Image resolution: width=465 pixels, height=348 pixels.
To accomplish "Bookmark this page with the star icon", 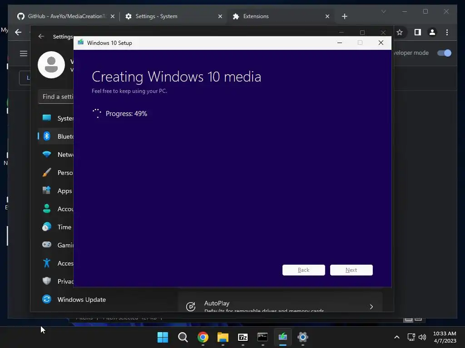I will 400,32.
